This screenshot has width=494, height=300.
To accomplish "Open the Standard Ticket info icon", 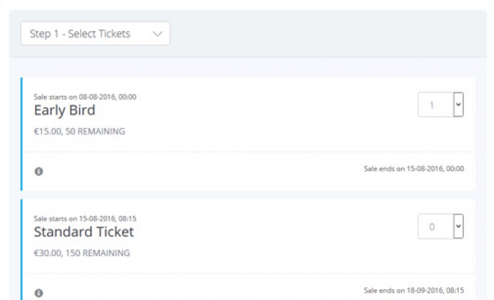I will point(39,293).
